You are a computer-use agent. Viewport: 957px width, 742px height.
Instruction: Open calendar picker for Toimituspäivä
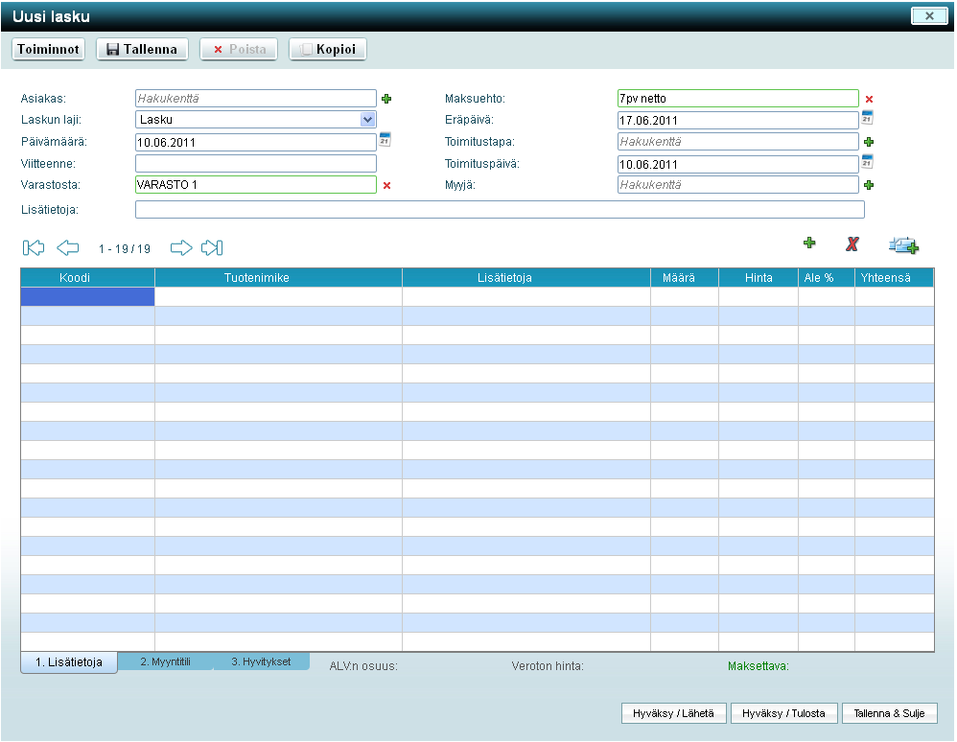coord(867,162)
